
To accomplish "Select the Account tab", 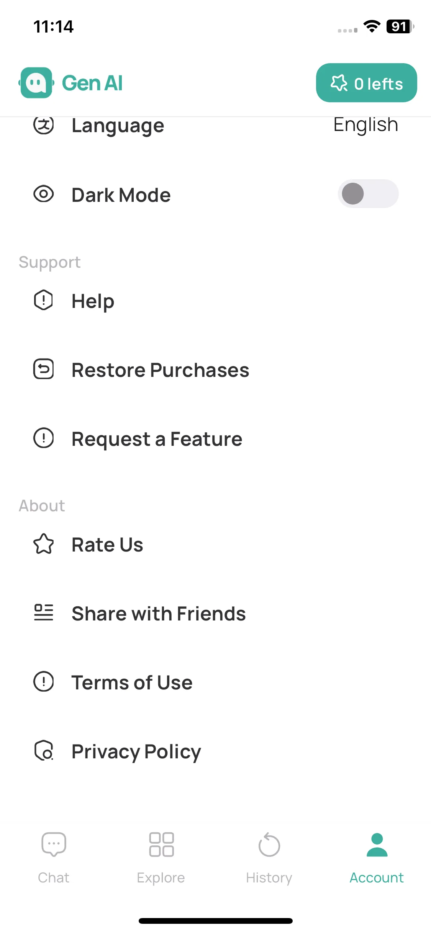I will 377,858.
